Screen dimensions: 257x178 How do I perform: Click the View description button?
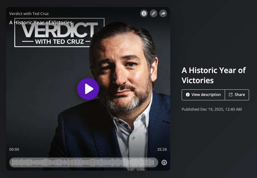point(203,95)
